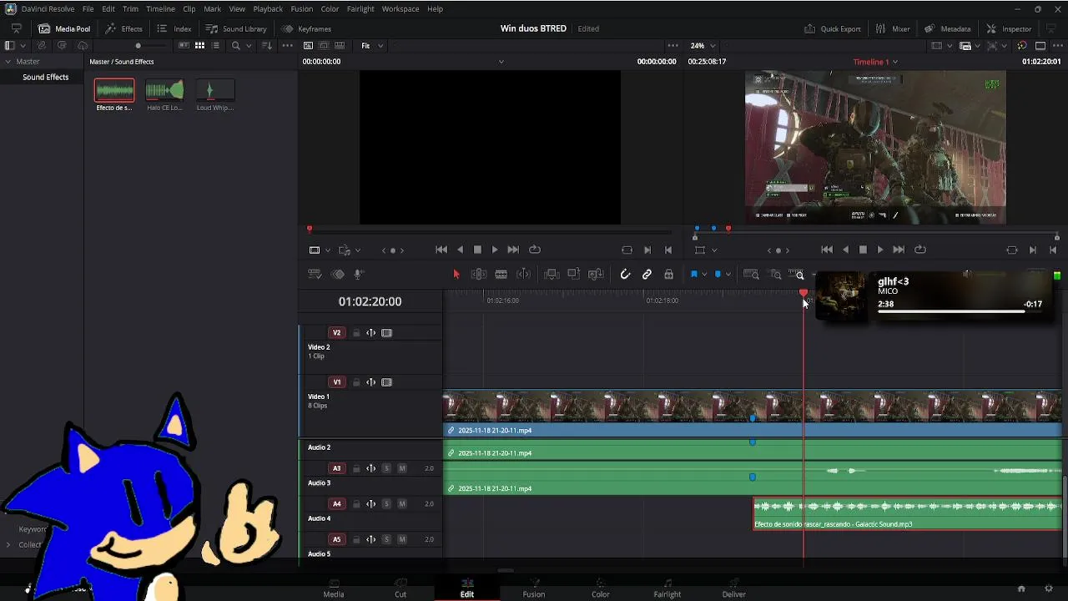Expand the Collections section
The image size is (1068, 601).
pyautogui.click(x=8, y=545)
